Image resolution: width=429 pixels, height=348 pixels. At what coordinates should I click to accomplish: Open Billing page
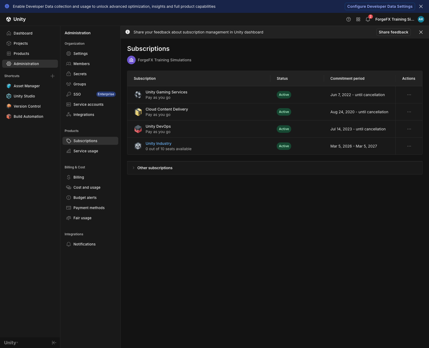(90, 177)
